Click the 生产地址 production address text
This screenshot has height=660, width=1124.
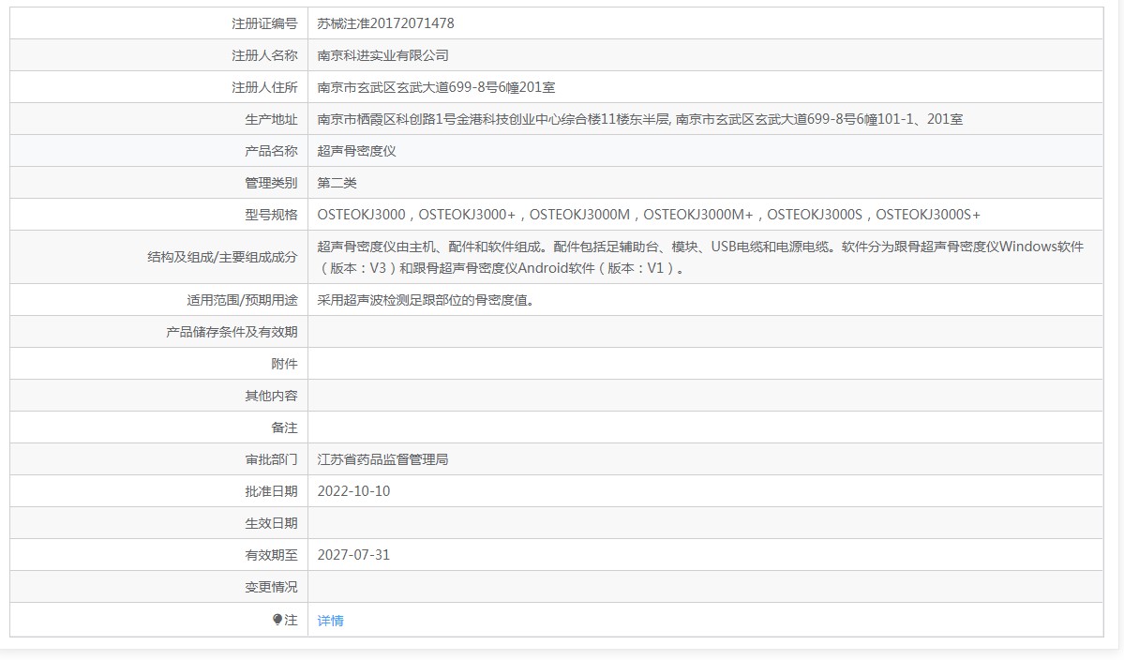pyautogui.click(x=639, y=119)
